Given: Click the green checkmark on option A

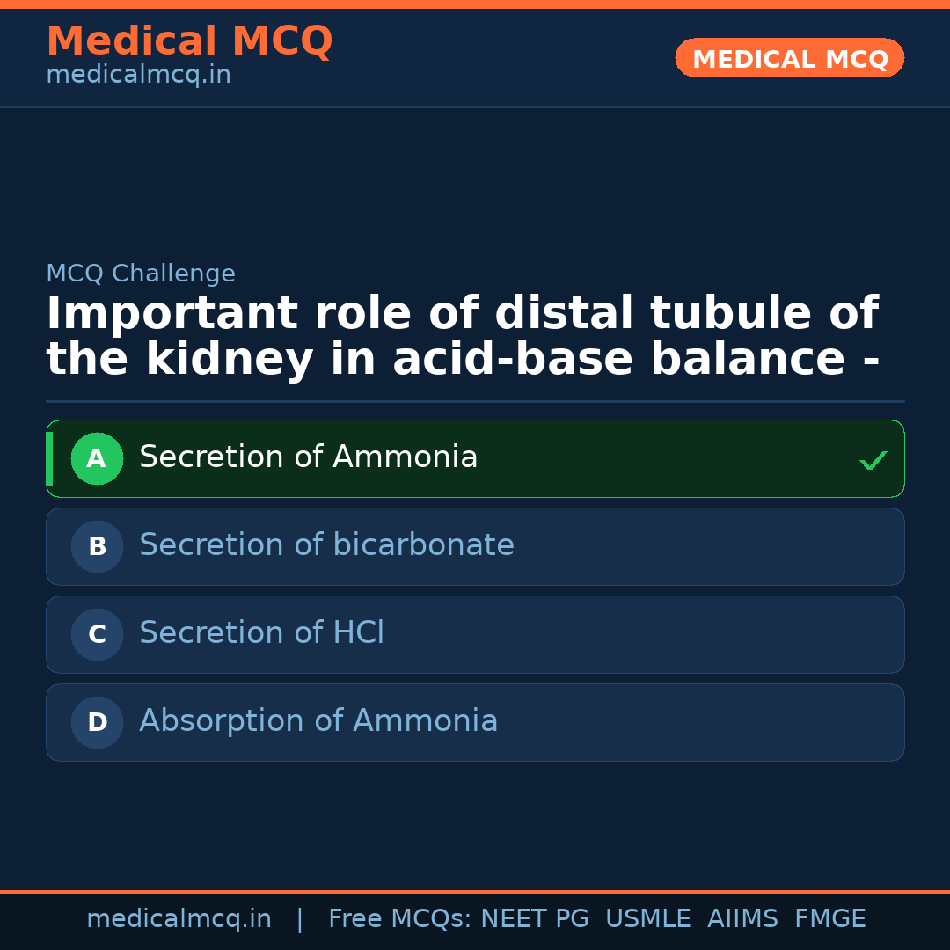Looking at the screenshot, I should pyautogui.click(x=873, y=460).
